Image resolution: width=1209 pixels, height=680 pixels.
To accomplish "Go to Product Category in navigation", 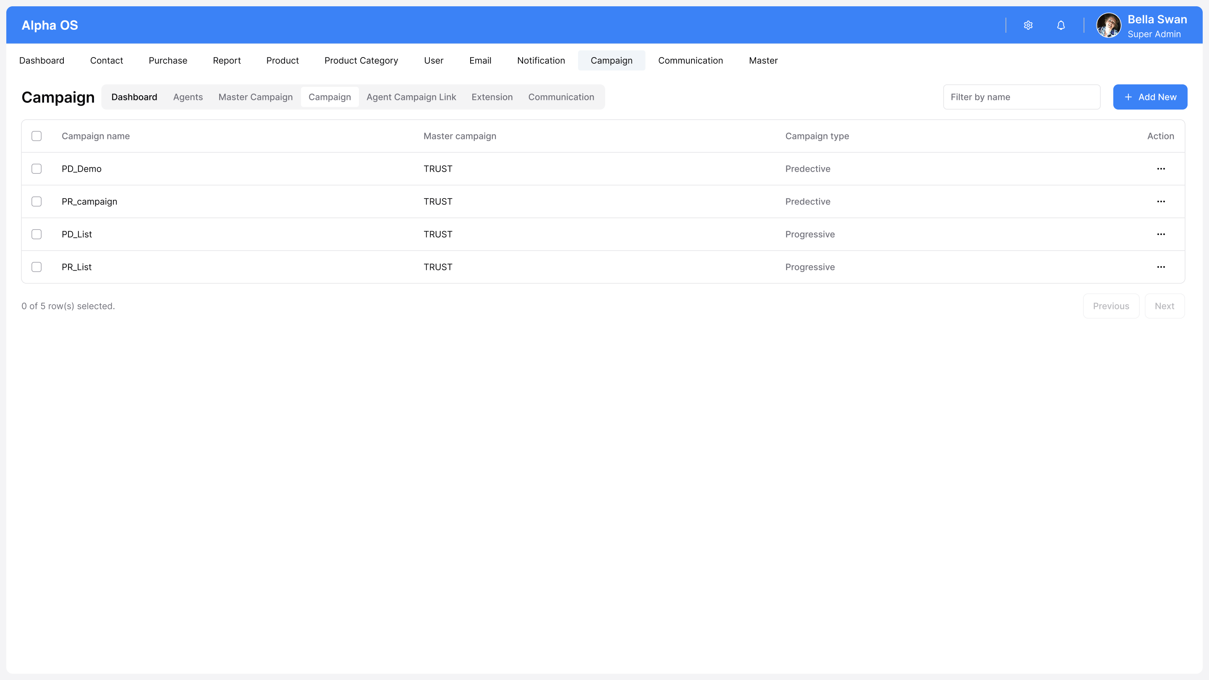I will [361, 60].
